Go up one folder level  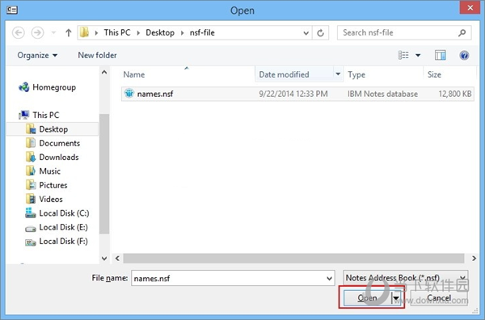pyautogui.click(x=69, y=33)
